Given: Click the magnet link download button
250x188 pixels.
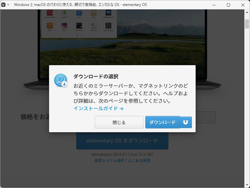Looking at the screenshot, I should [x=186, y=122].
